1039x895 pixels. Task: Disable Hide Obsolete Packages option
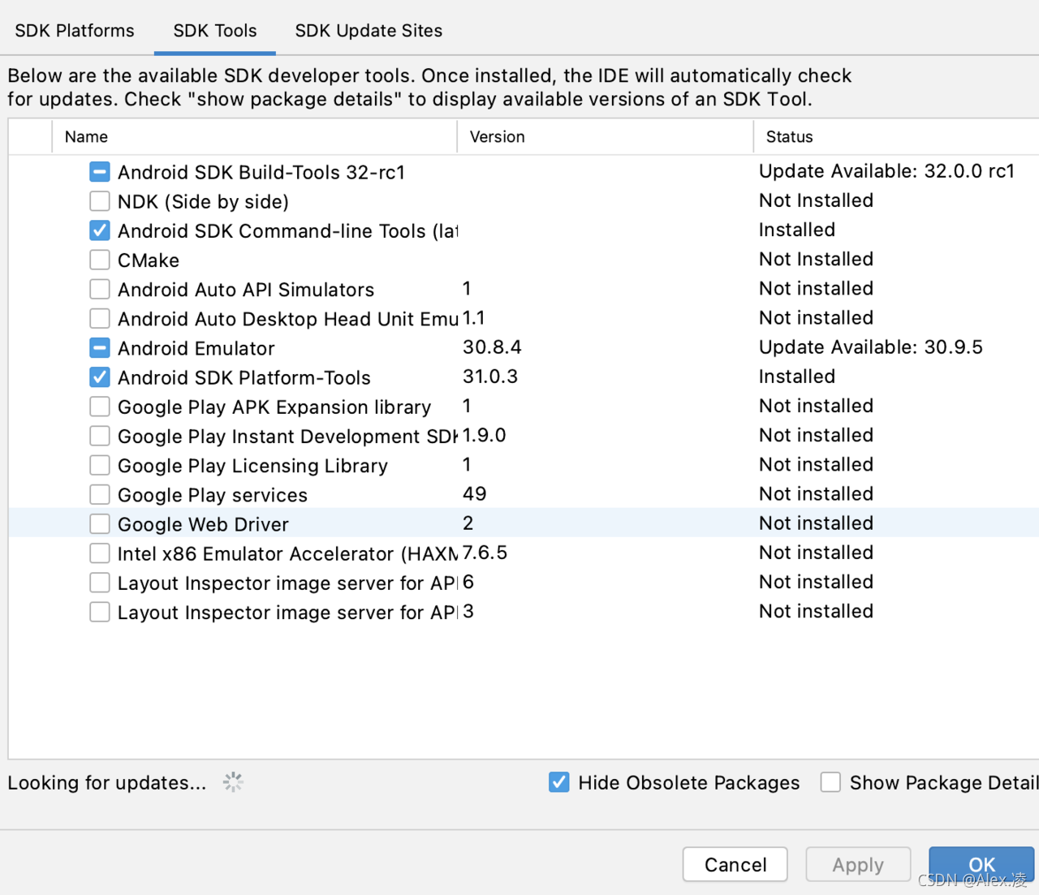tap(559, 782)
